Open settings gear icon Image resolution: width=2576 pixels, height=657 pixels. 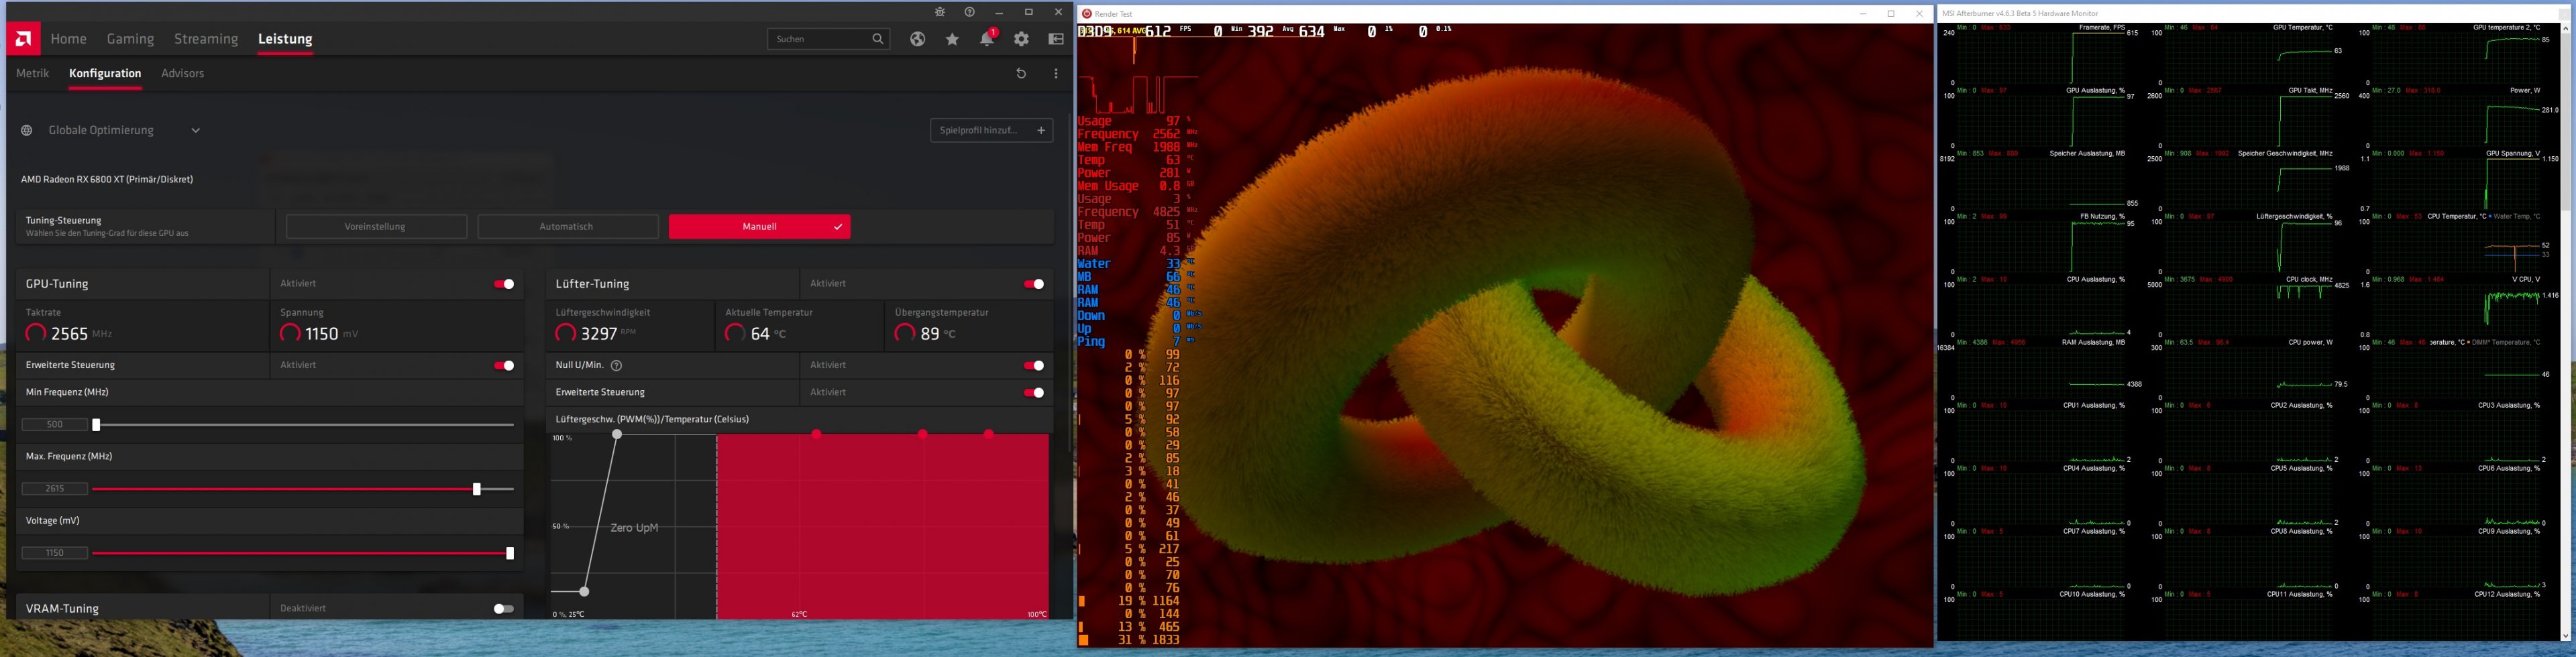(1021, 39)
